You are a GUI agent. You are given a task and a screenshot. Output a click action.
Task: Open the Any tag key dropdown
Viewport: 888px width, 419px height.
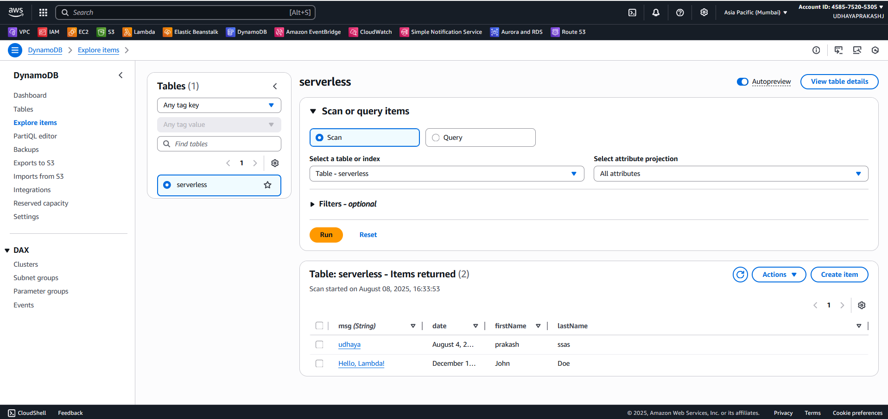coord(219,105)
